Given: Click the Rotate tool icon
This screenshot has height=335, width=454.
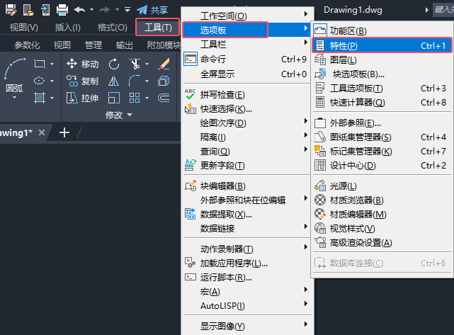Looking at the screenshot, I should tap(114, 64).
